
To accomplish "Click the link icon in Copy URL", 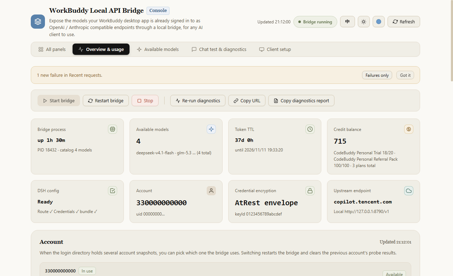I will point(236,101).
